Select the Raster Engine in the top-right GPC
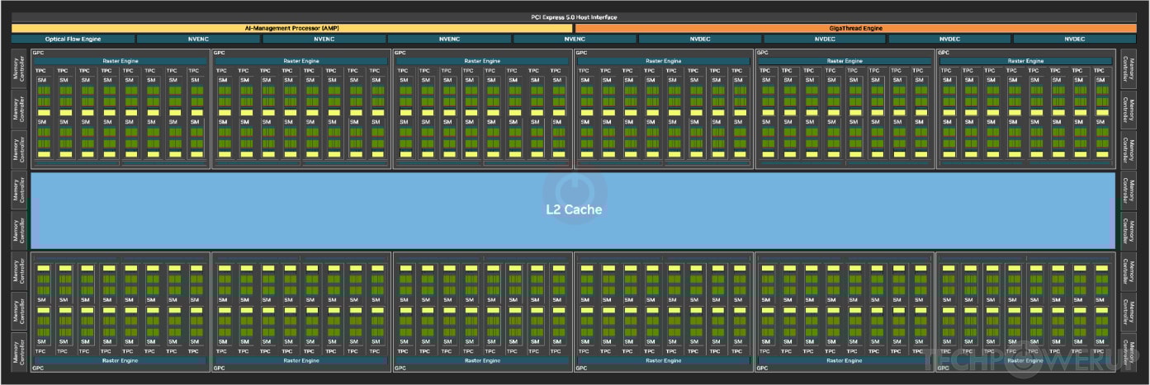The image size is (1150, 385). pyautogui.click(x=1026, y=61)
